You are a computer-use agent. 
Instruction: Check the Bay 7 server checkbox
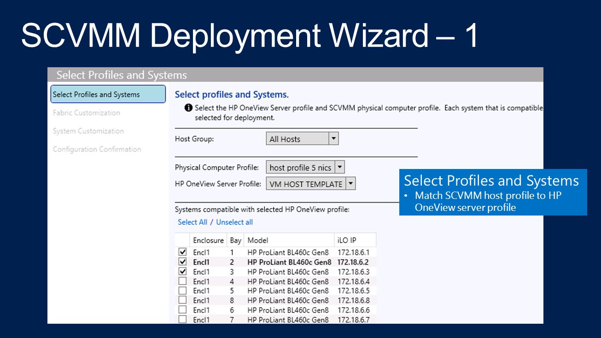(x=182, y=319)
